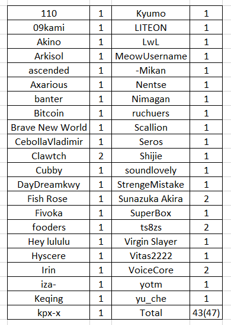
Task: Select the cell containing Kyumo
Action: tap(150, 13)
